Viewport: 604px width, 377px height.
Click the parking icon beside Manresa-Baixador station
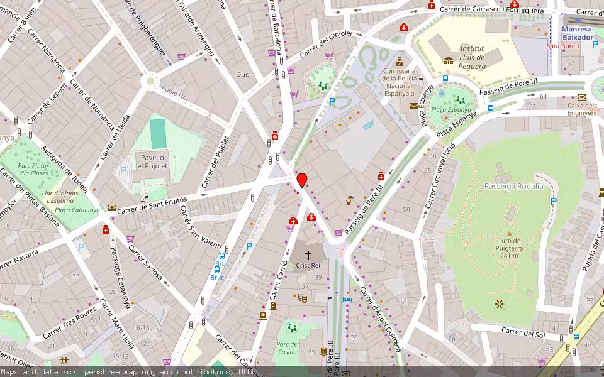click(x=595, y=43)
